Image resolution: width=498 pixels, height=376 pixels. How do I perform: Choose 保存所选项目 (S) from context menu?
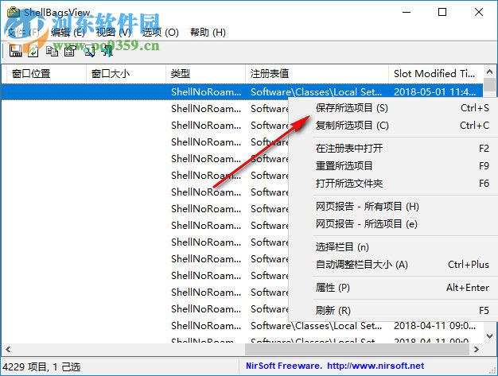[x=394, y=108]
